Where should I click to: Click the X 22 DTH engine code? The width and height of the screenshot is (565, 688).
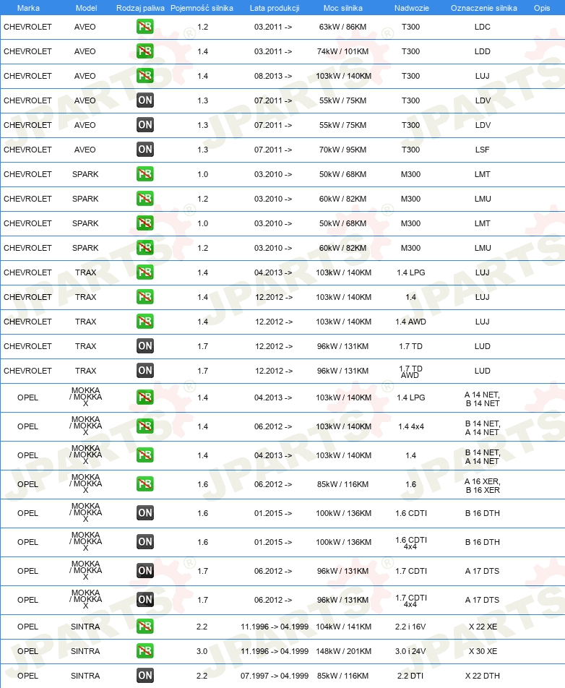pyautogui.click(x=483, y=676)
